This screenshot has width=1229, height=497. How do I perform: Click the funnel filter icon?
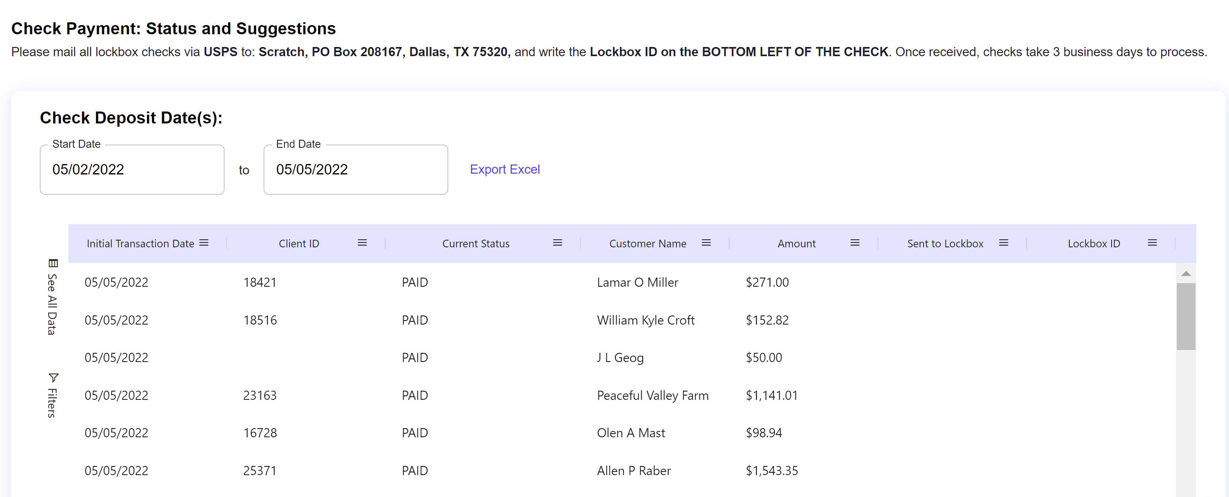point(53,378)
